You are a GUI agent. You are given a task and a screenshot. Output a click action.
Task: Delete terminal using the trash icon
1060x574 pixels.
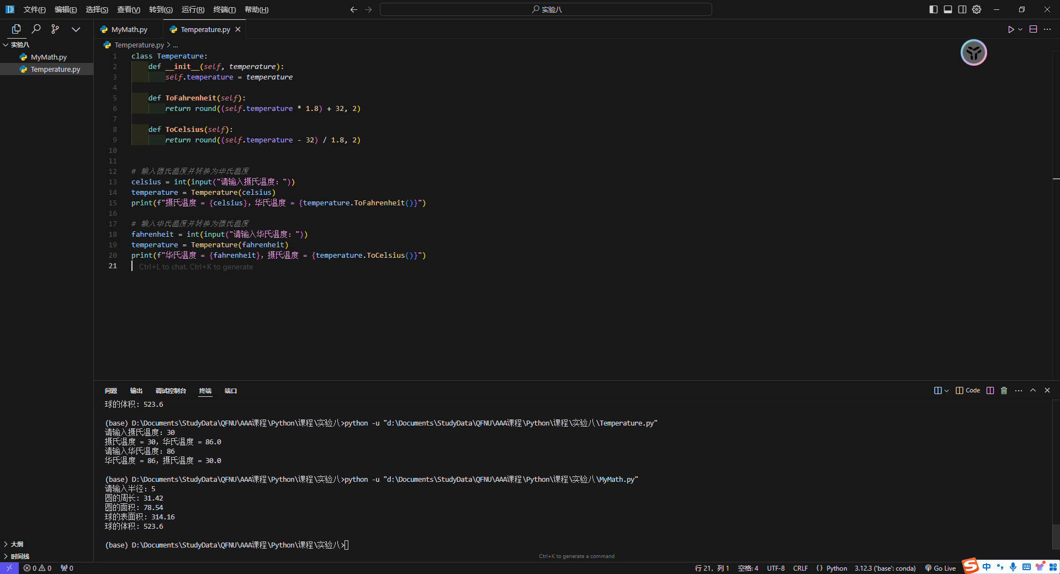[x=1004, y=391]
